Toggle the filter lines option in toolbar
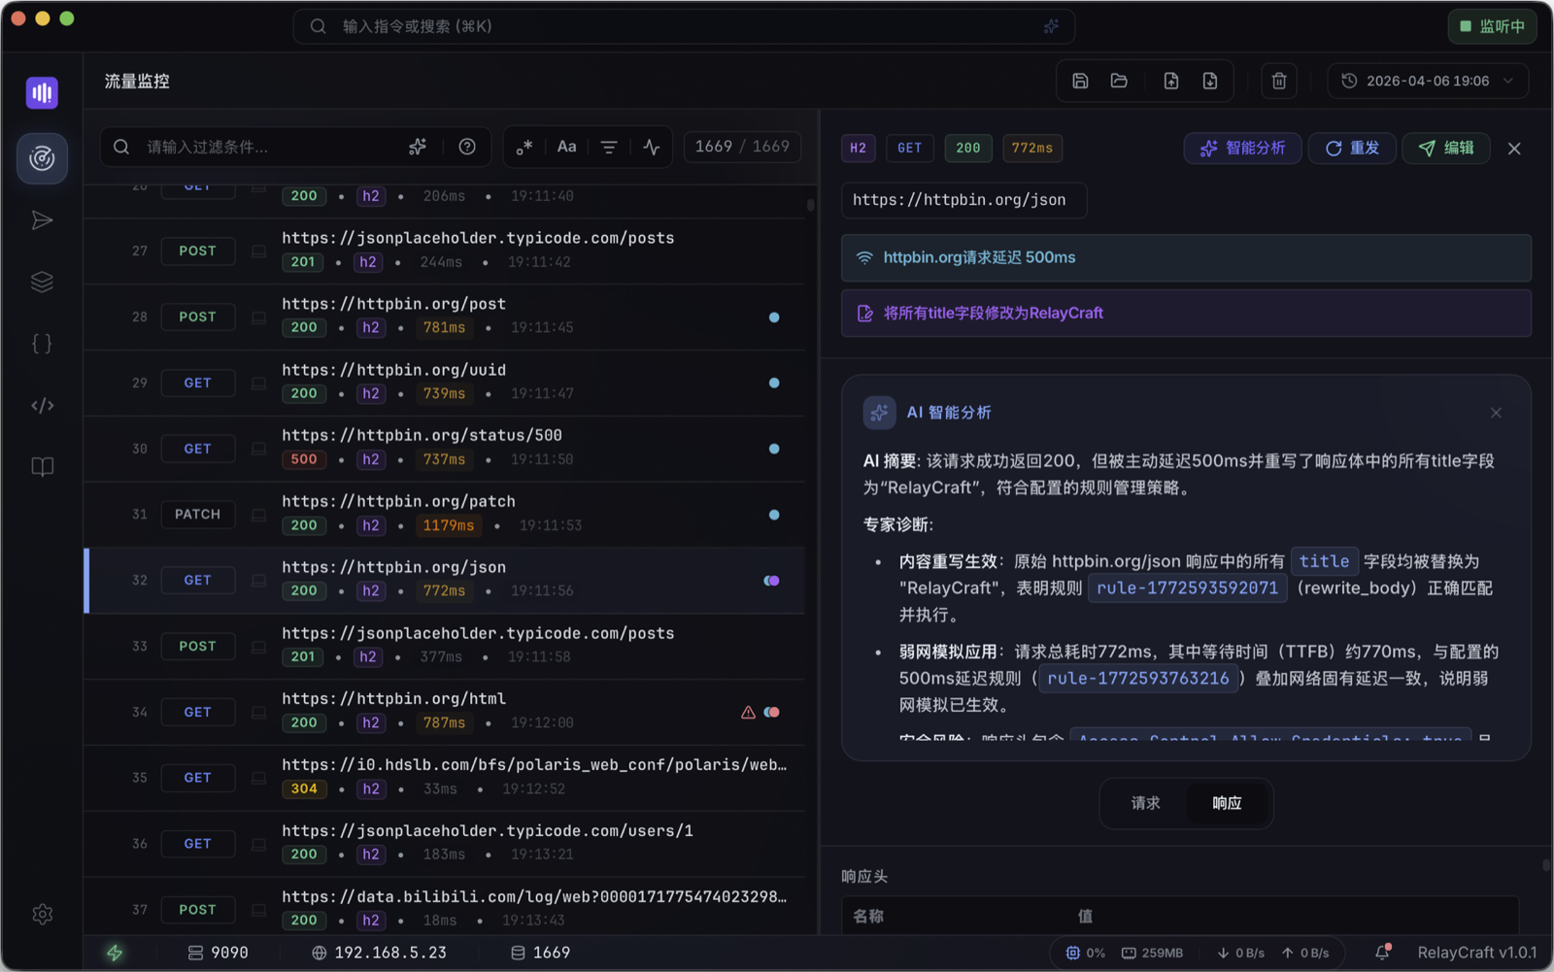 coord(609,147)
